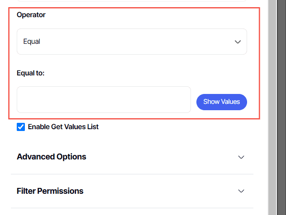Click the vertical scrollbar on the right
Viewport: 286px width, 215px height.
(x=272, y=107)
